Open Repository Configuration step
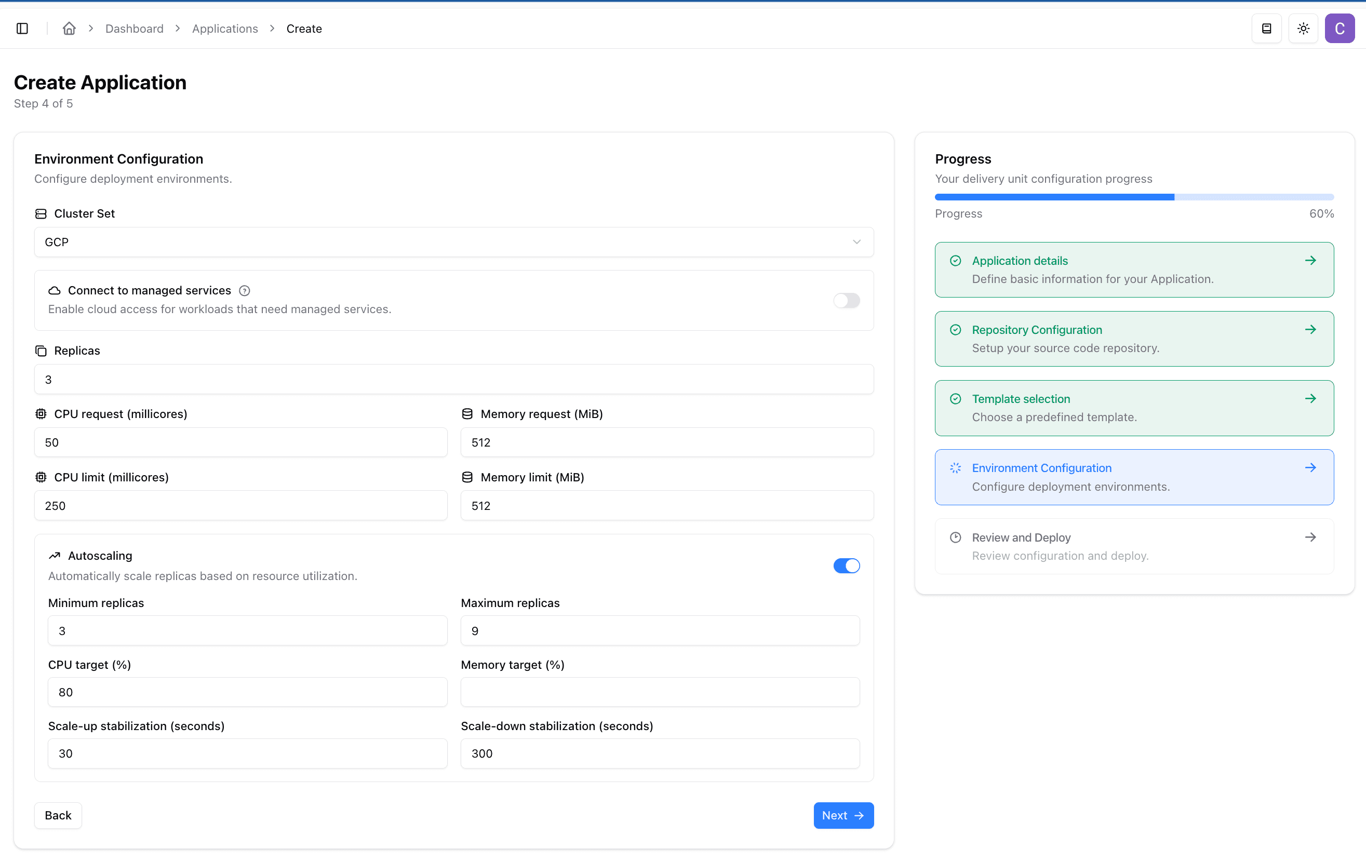The image size is (1366, 862). (x=1134, y=339)
